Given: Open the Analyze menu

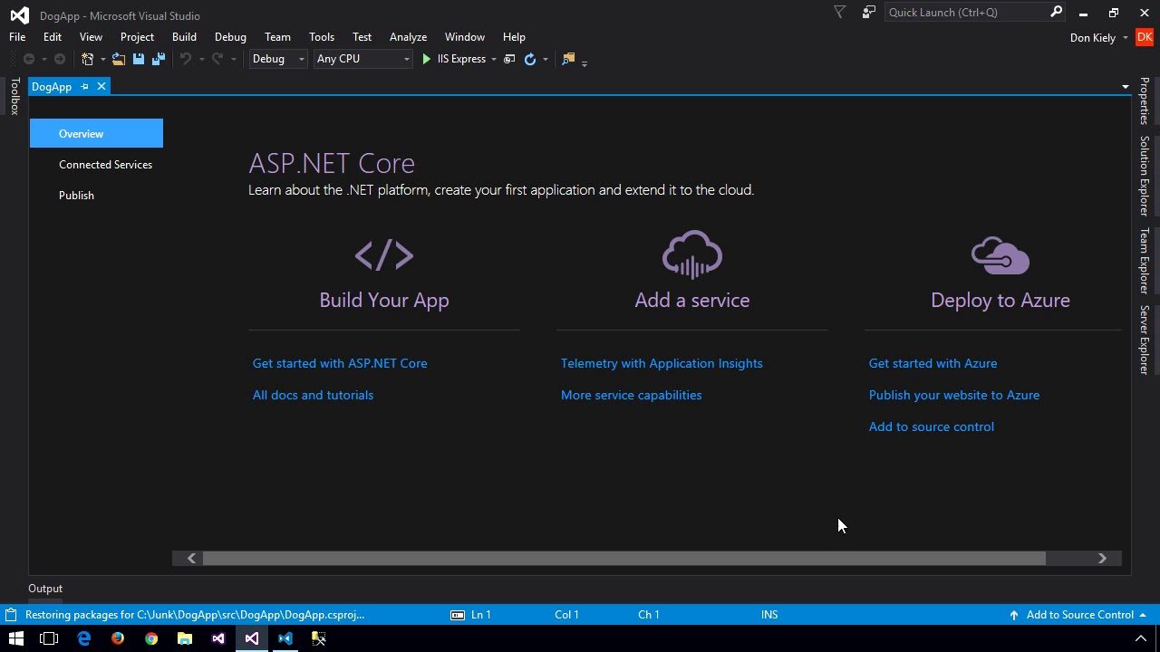Looking at the screenshot, I should point(408,37).
